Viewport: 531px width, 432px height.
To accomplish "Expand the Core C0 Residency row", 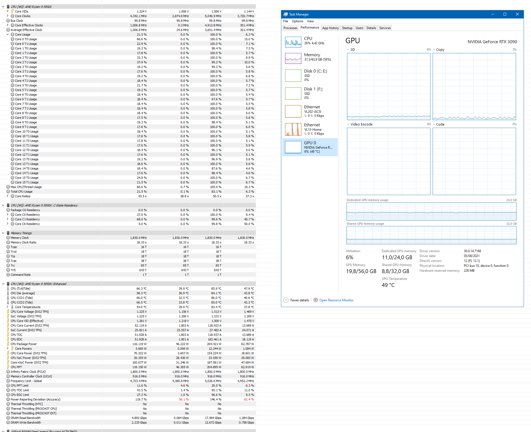I will click(7, 215).
